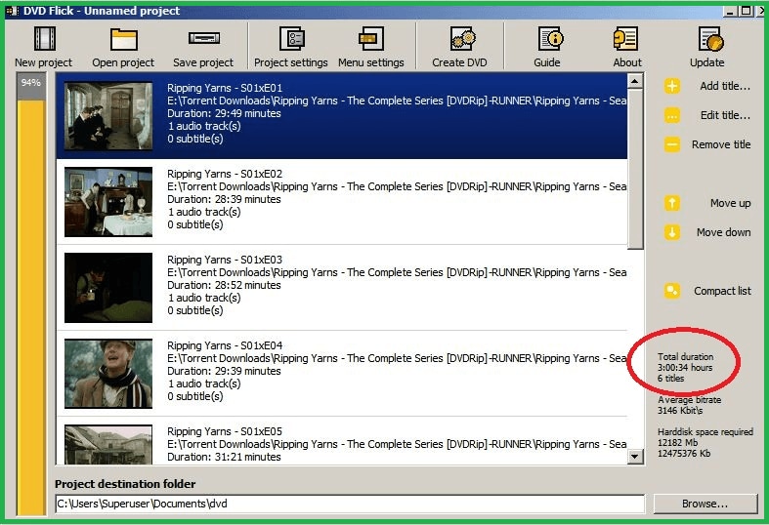The width and height of the screenshot is (769, 525).
Task: Click the Open project label text
Action: pyautogui.click(x=123, y=62)
